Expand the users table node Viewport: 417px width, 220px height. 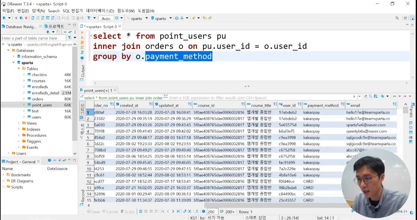(24, 117)
